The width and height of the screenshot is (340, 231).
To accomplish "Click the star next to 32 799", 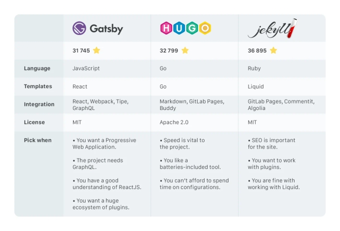I will (x=185, y=50).
